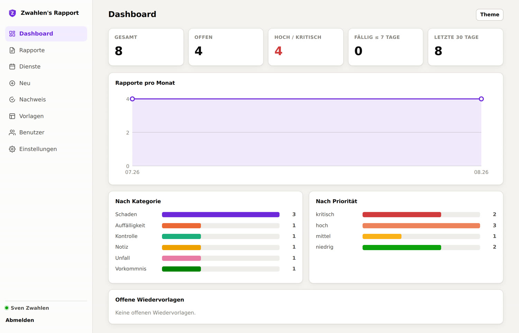519x333 pixels.
Task: Click the dark green Vorkommnis bar
Action: [181, 269]
